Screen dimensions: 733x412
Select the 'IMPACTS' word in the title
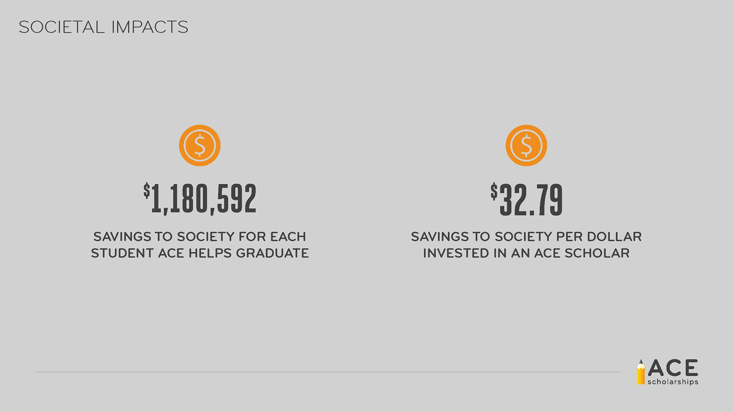tap(150, 27)
